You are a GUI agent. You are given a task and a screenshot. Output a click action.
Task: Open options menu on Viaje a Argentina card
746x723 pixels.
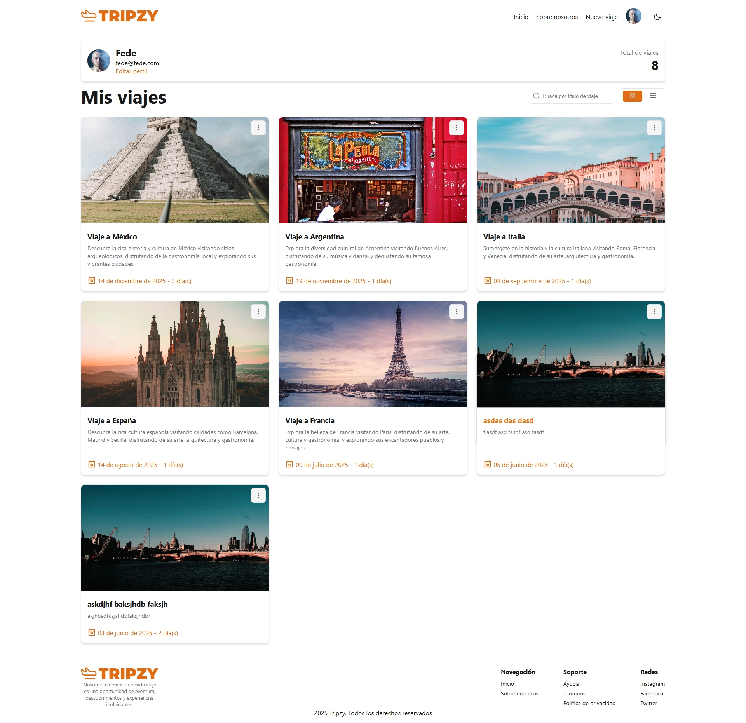(x=457, y=127)
